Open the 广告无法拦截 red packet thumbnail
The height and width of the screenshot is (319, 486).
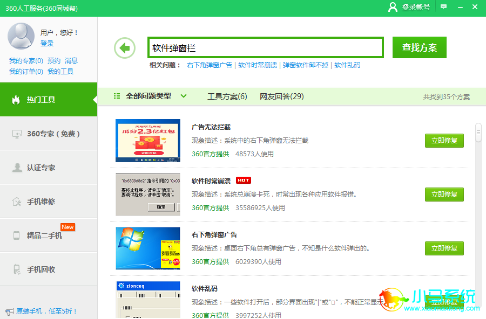[148, 141]
